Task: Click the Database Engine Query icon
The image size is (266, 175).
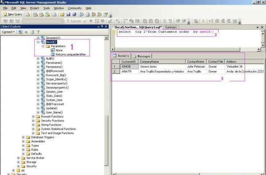Action: 28,15
